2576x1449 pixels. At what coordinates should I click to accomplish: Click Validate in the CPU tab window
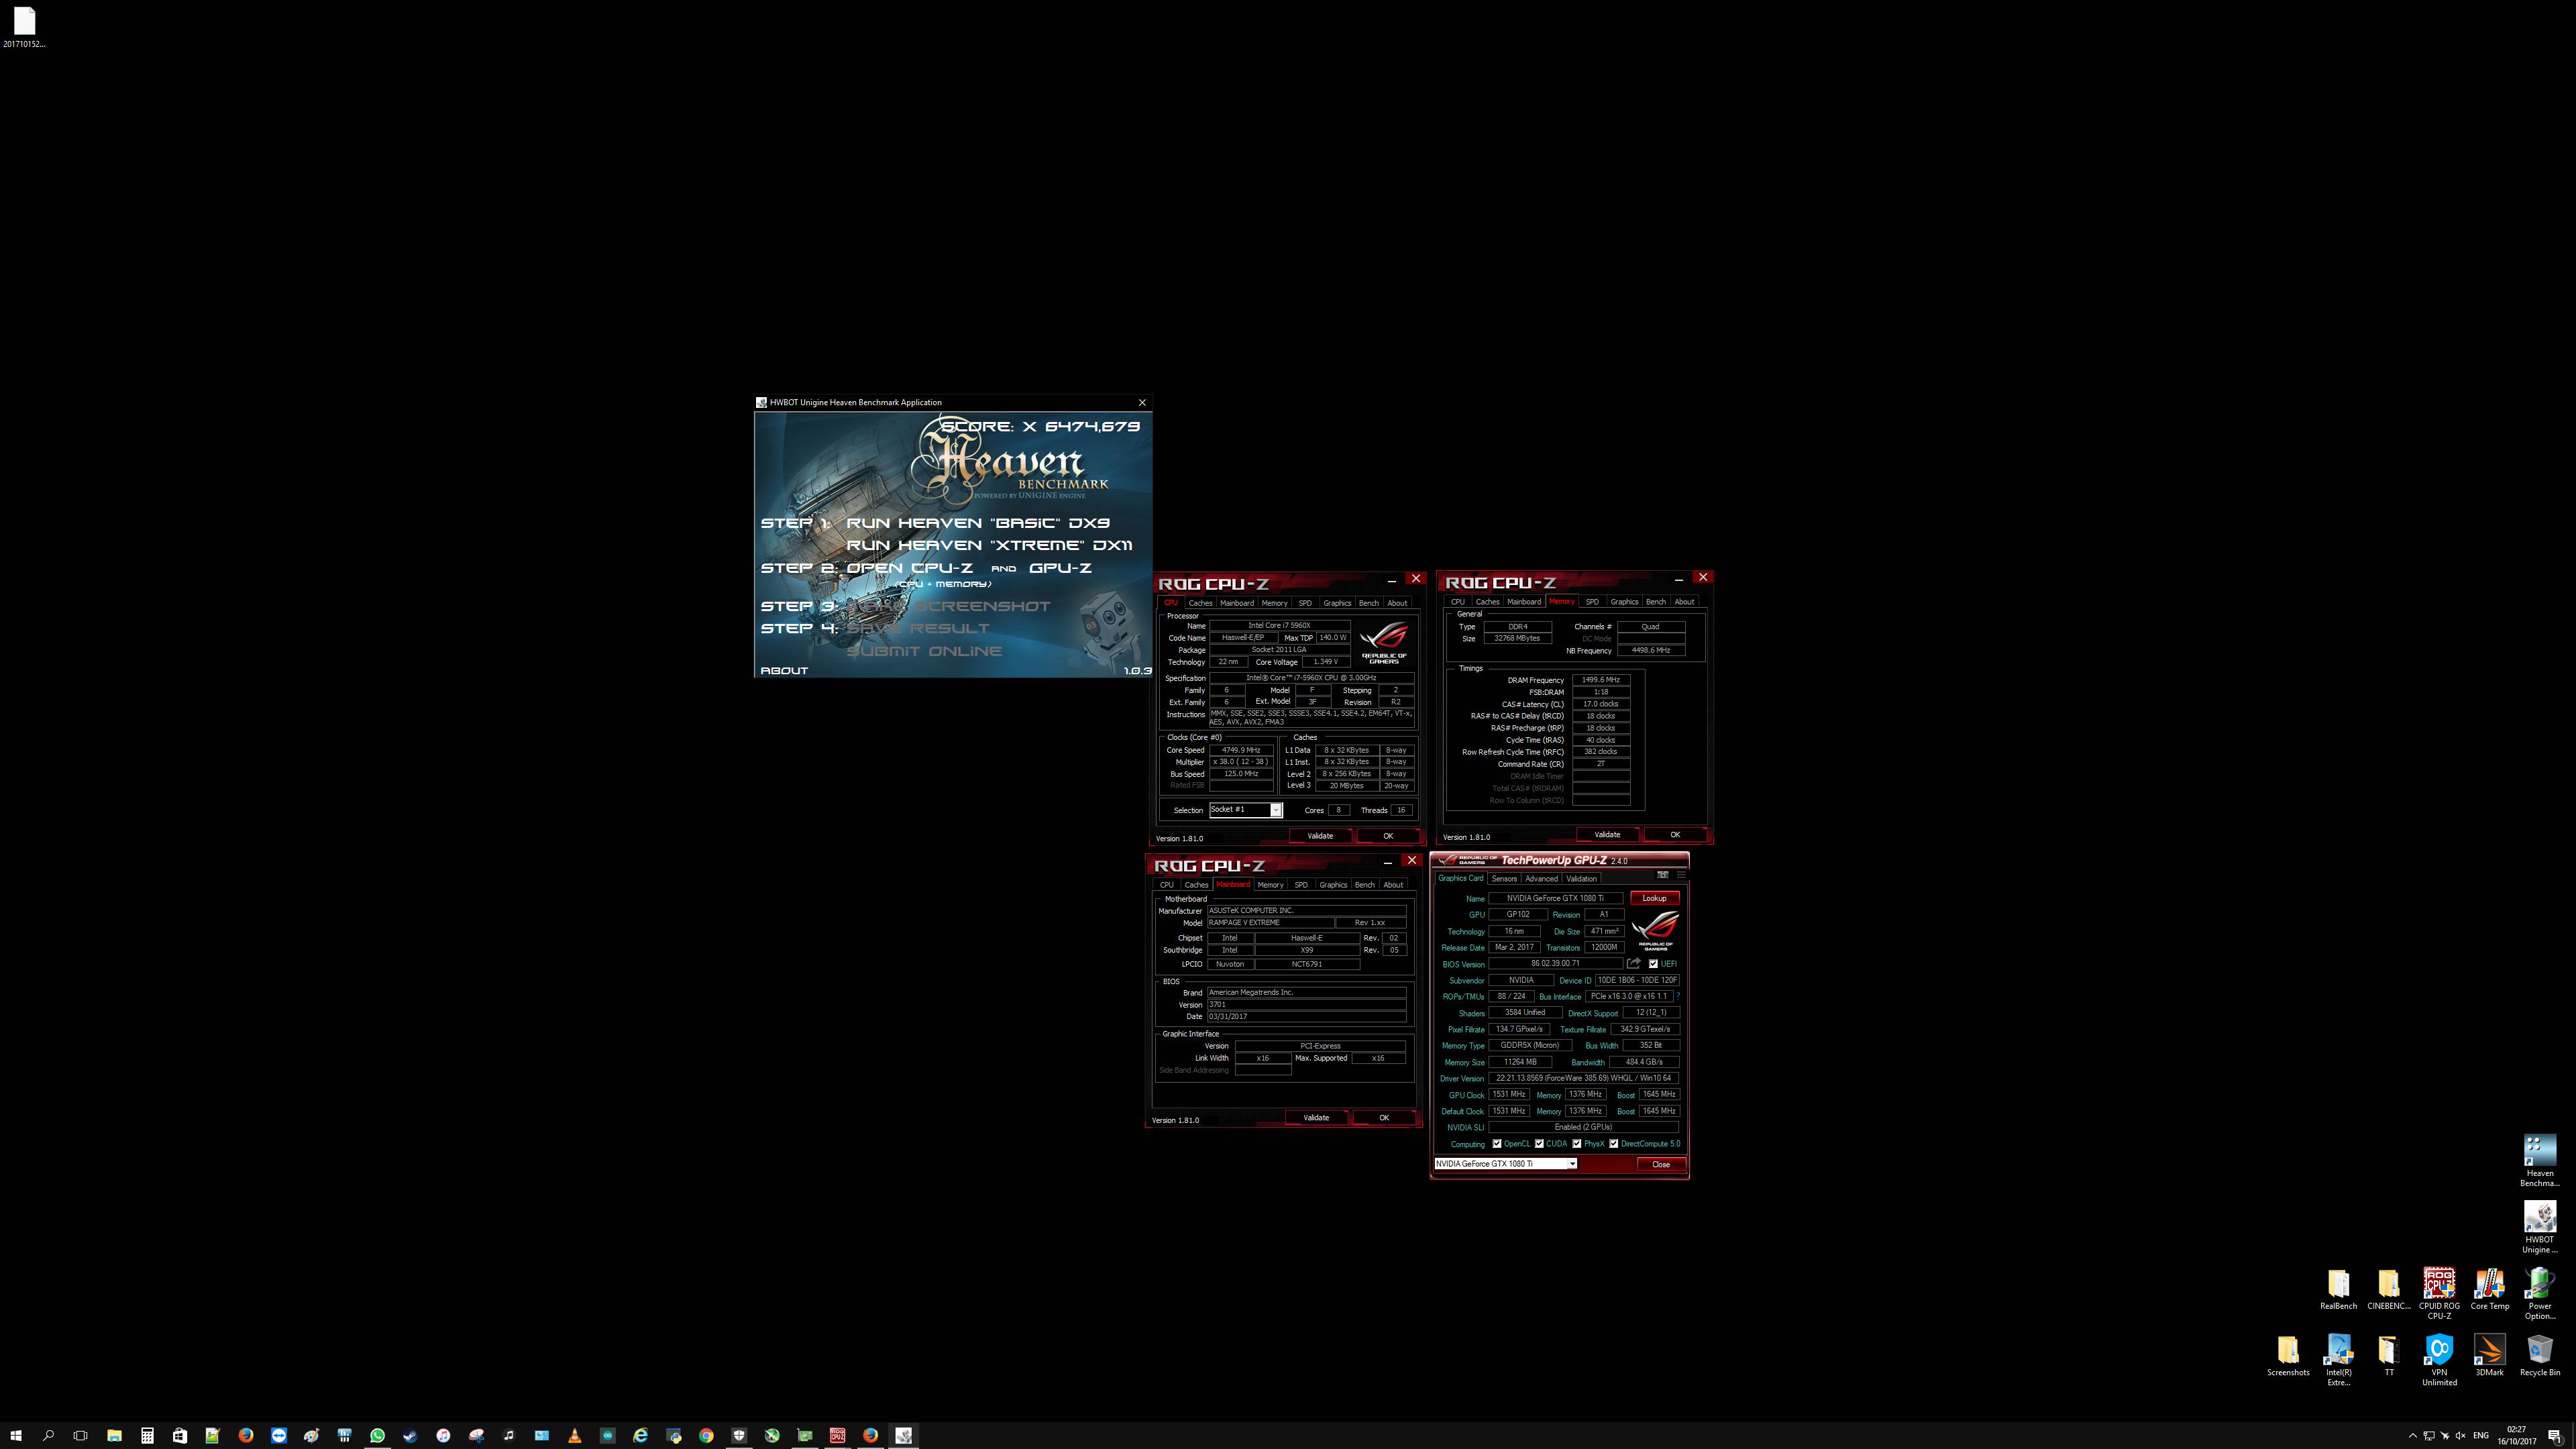[x=1320, y=836]
